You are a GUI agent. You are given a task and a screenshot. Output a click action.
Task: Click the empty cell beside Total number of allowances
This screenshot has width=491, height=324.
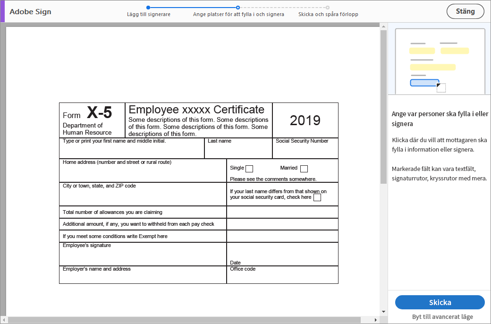click(282, 212)
